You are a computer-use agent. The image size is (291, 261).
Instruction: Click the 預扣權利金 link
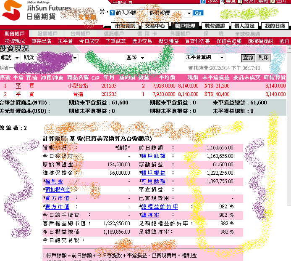coord(58,190)
